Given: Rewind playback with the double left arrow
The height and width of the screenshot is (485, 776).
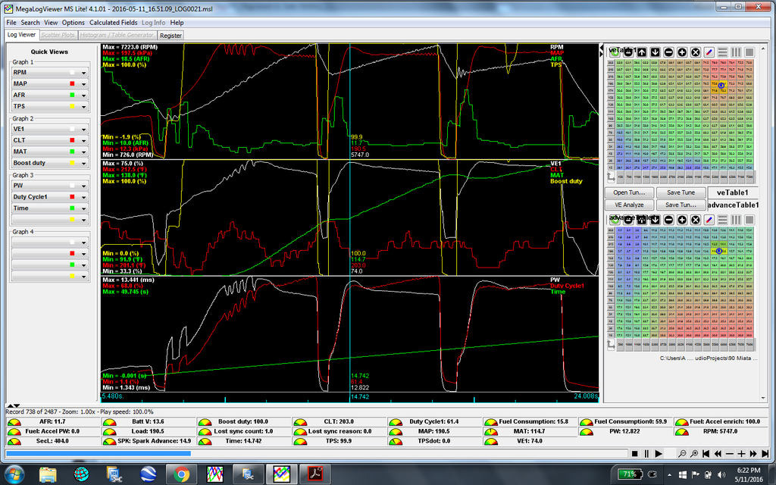Looking at the screenshot, I should point(718,453).
